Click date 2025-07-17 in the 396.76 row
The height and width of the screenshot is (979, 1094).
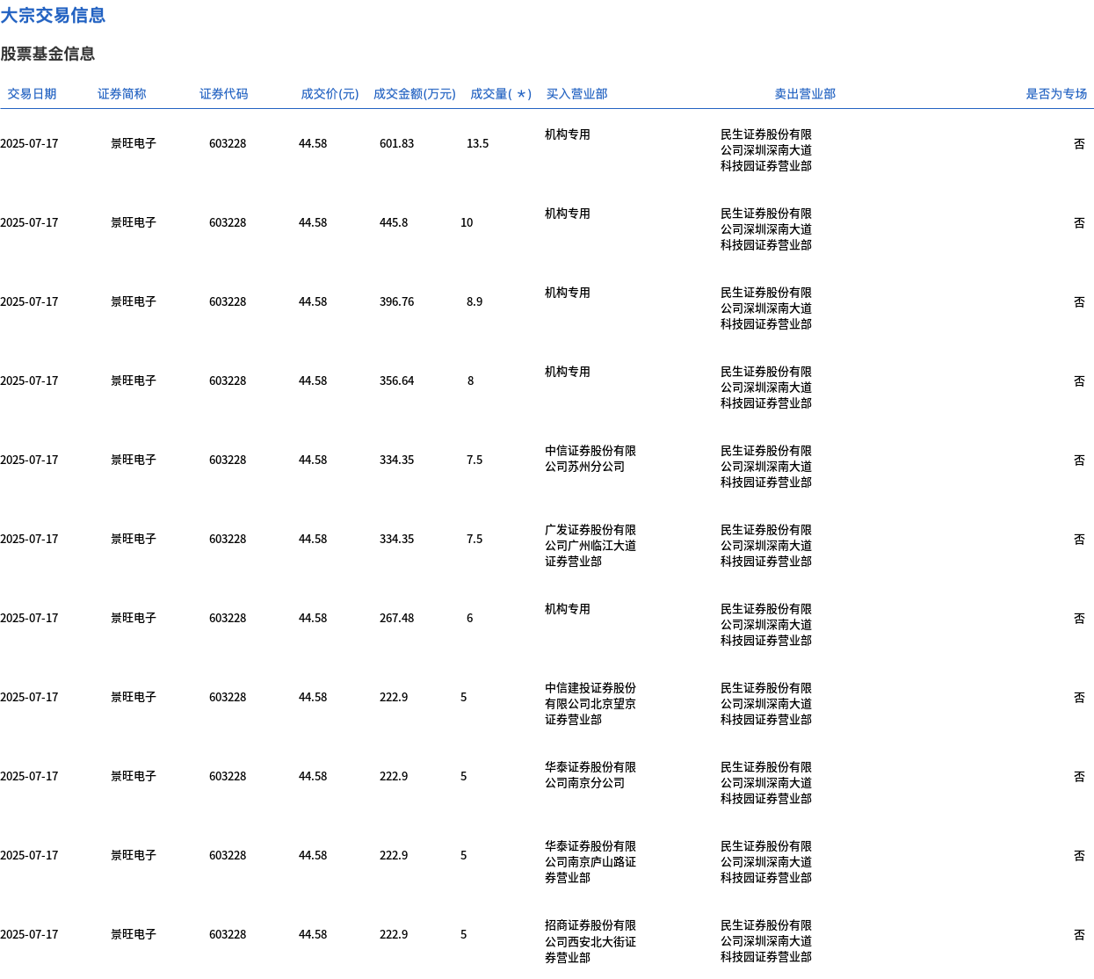29,301
